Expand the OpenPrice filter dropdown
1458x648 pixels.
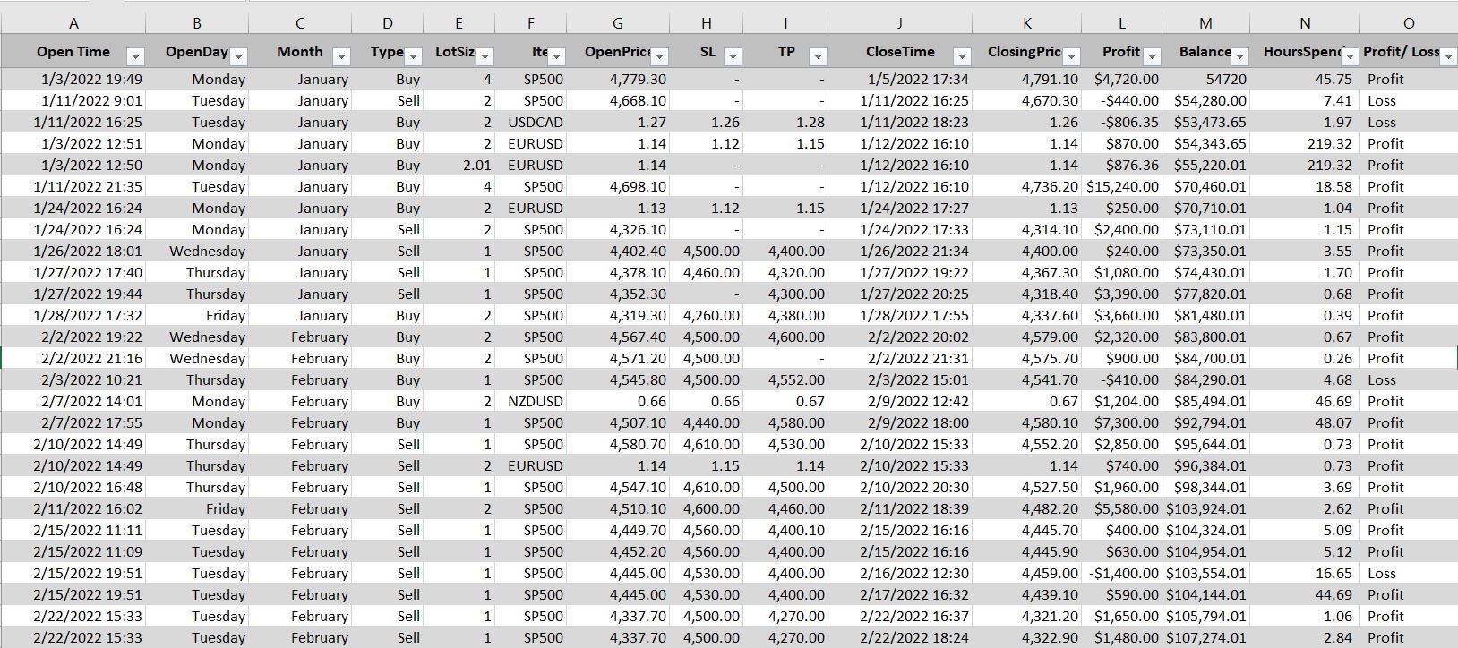[x=659, y=57]
